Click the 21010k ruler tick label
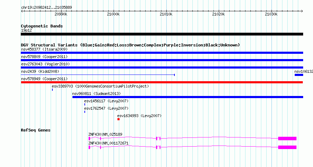 (166, 14)
